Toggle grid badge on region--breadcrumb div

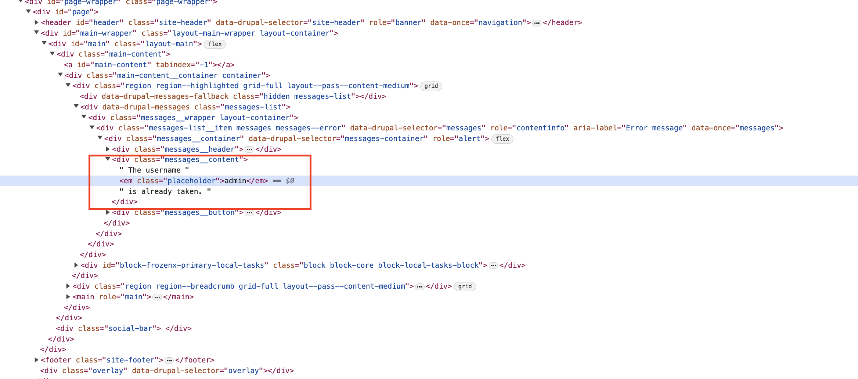(465, 286)
